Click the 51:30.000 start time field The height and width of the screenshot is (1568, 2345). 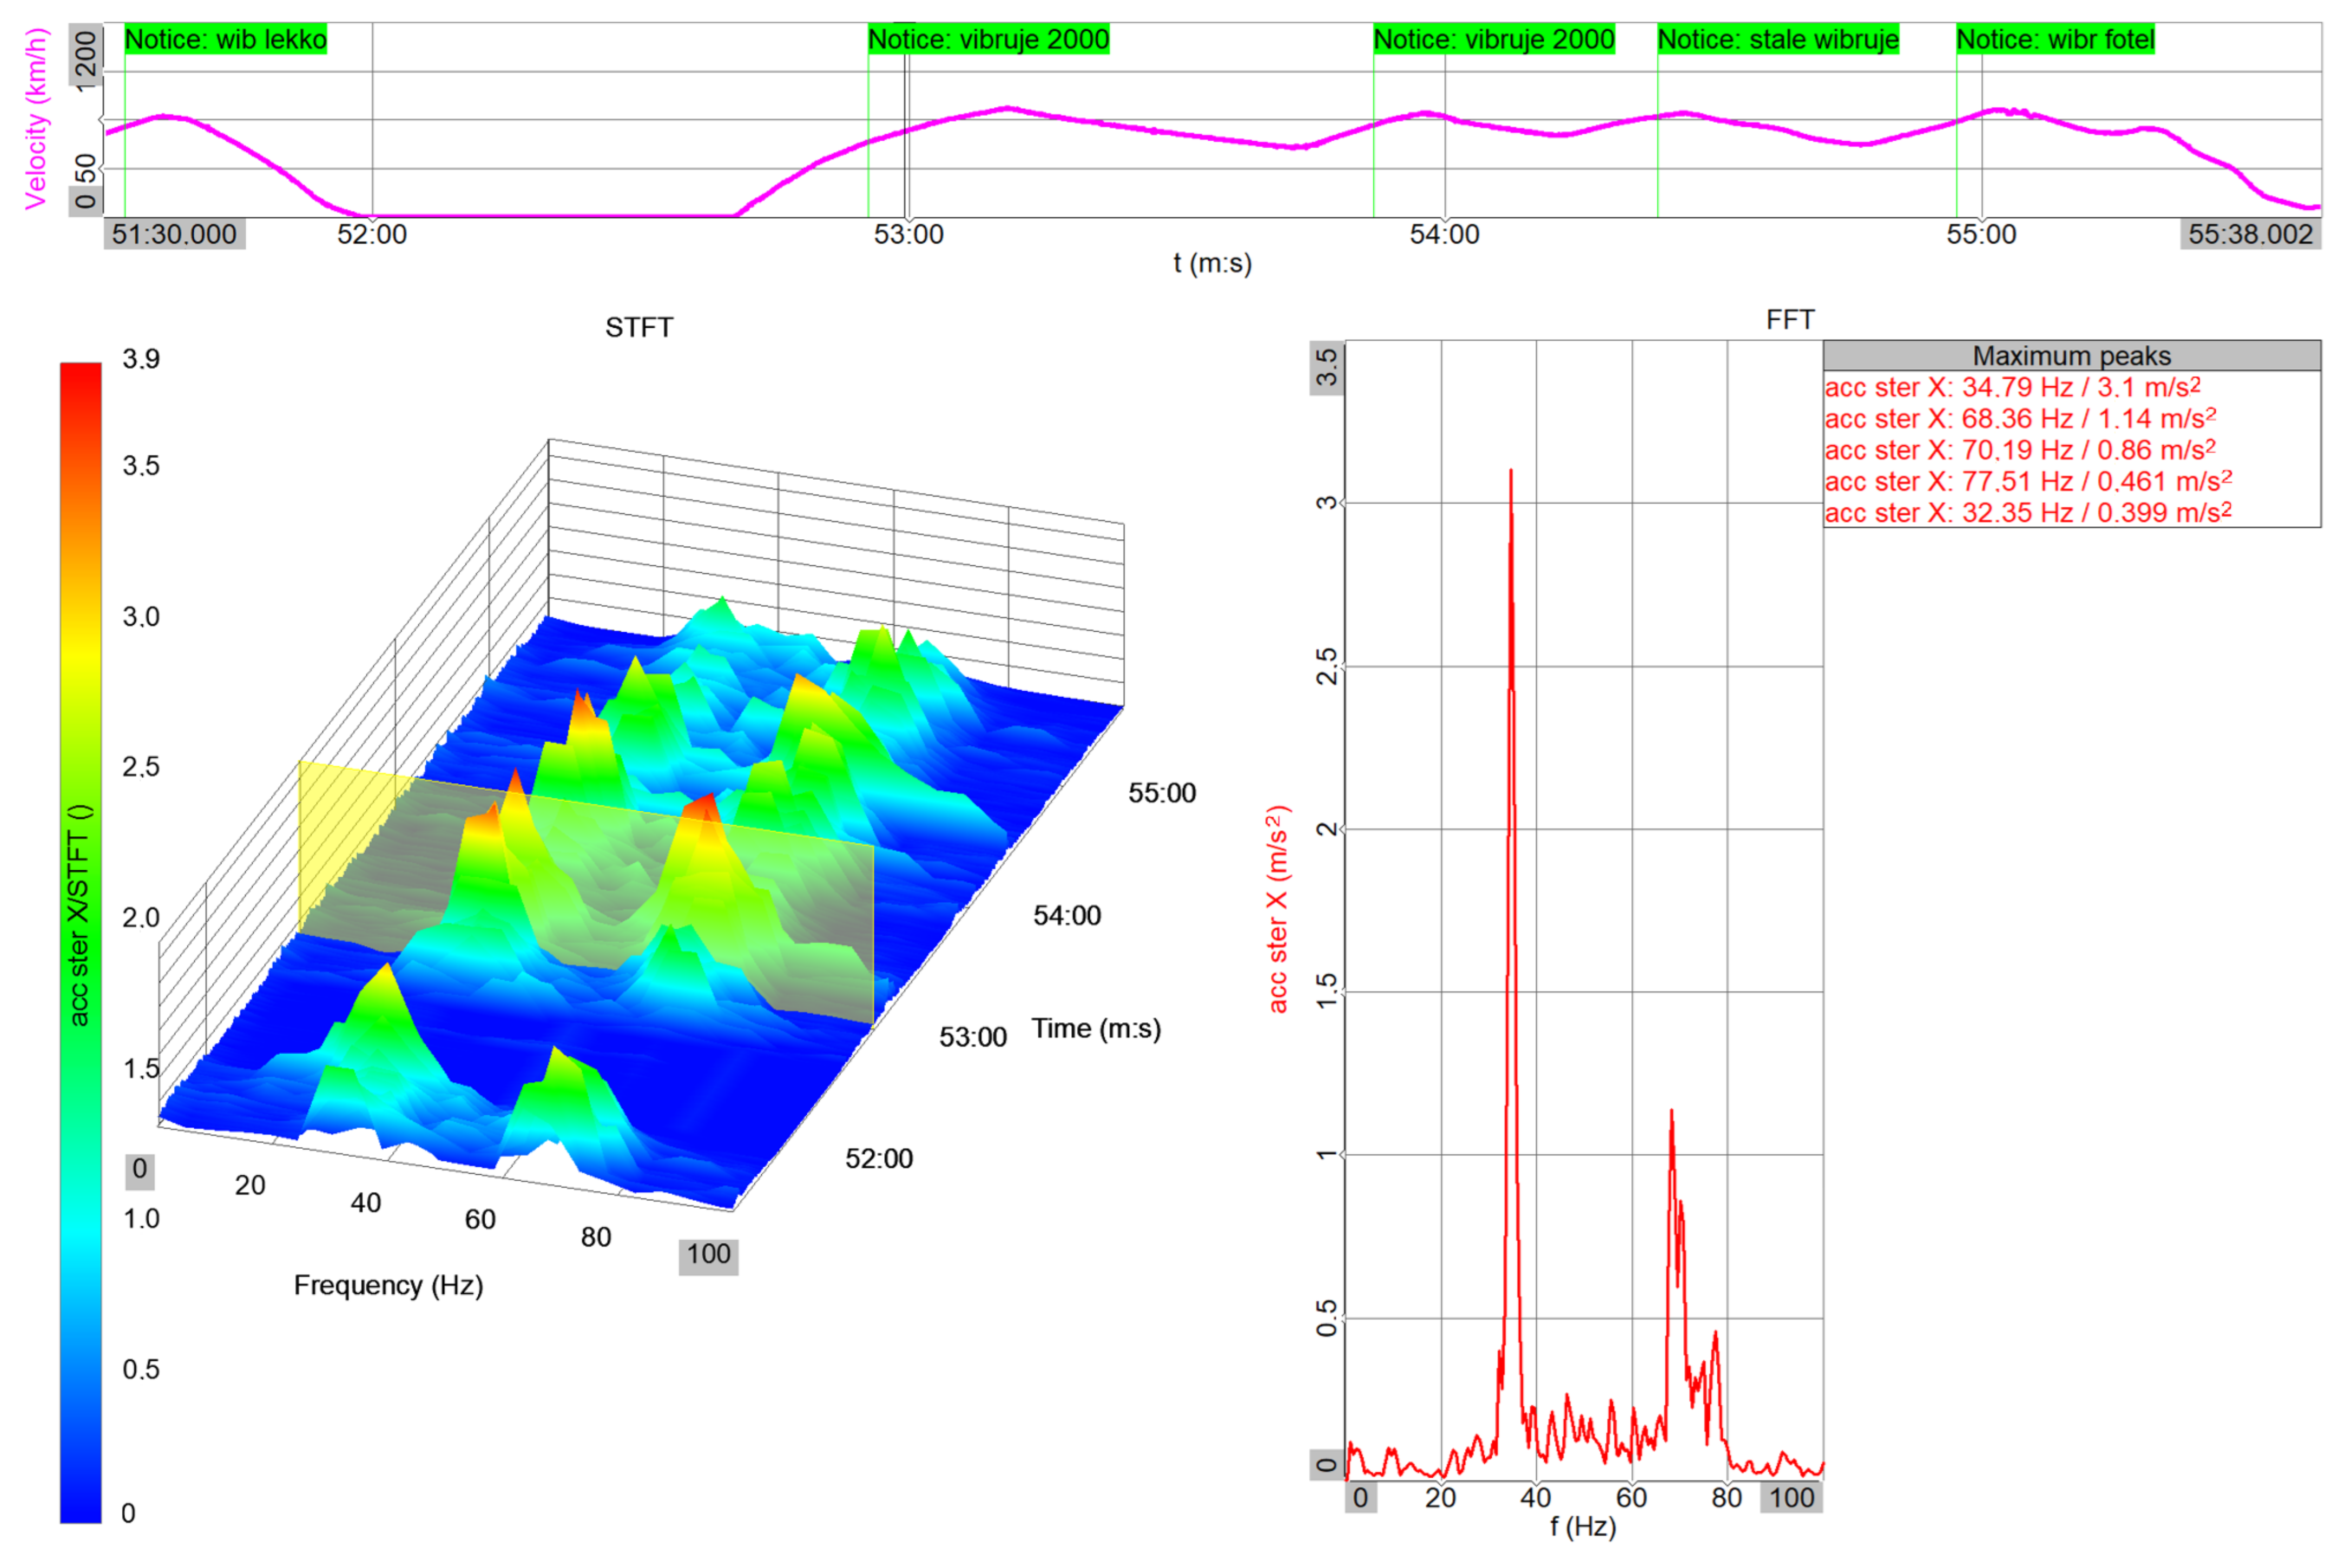[174, 235]
